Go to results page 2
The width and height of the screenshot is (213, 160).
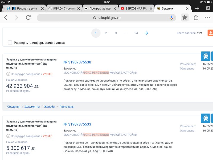106,33
